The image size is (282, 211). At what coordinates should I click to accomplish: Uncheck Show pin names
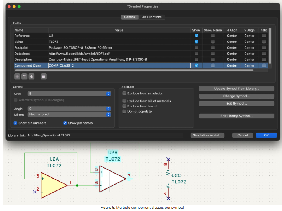(x=65, y=123)
